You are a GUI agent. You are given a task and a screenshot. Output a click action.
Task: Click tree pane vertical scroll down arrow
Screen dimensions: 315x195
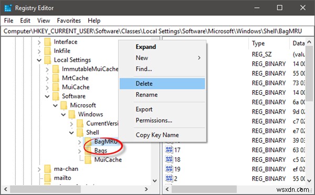(155, 180)
